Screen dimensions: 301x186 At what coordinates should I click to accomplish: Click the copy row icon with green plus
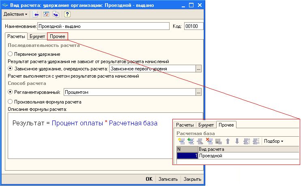coord(190,141)
